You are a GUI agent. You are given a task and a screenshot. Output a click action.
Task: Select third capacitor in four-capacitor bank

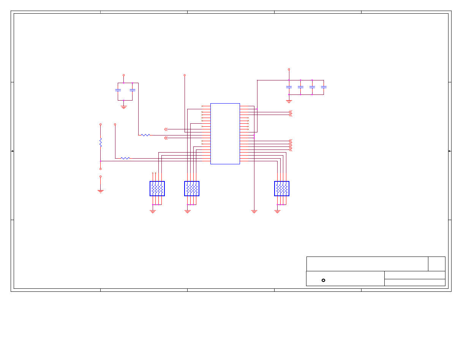(x=312, y=87)
